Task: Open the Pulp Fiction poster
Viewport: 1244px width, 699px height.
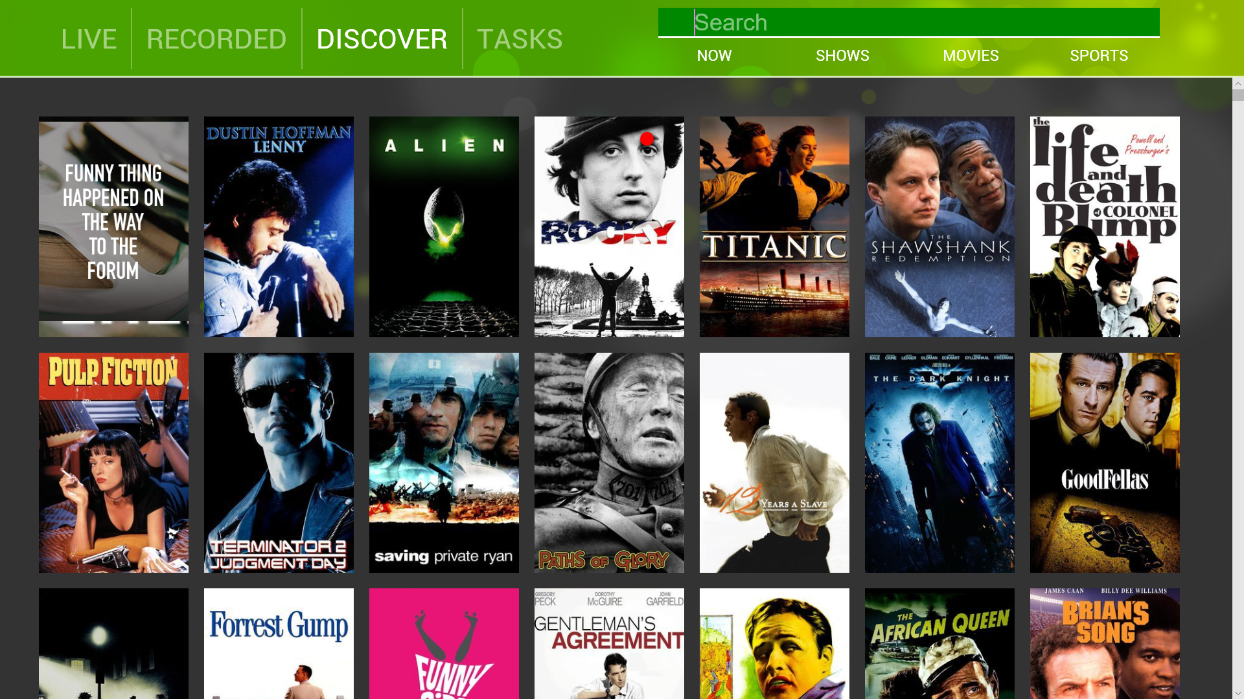Action: coord(113,462)
